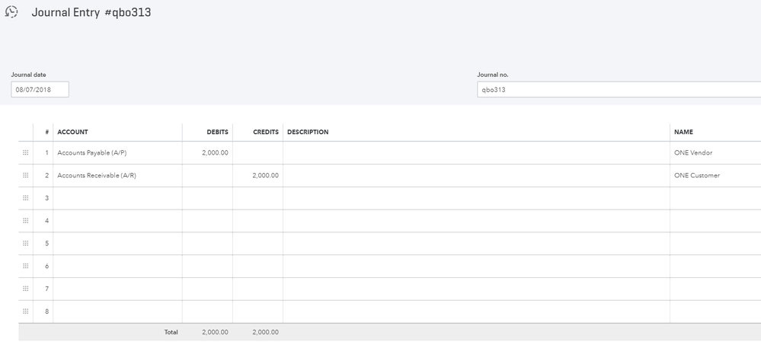Click the drag handle on row 3

(x=25, y=198)
